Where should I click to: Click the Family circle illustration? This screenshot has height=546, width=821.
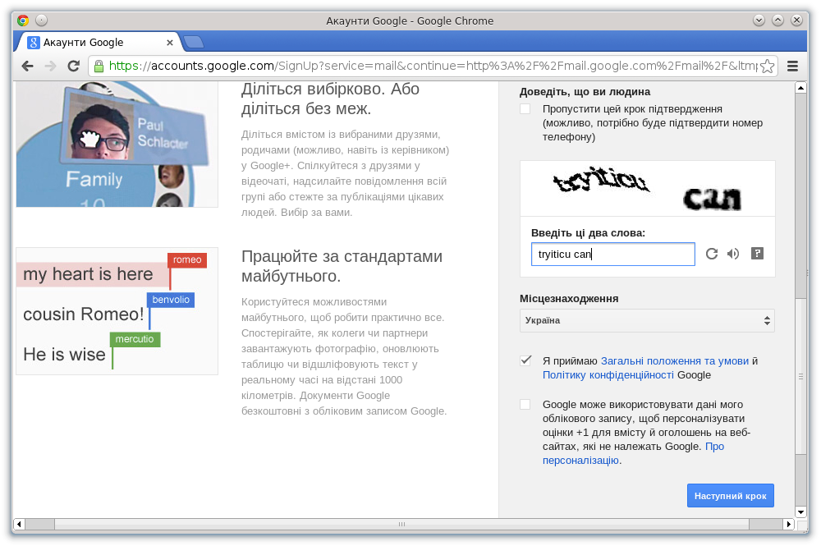point(117,144)
